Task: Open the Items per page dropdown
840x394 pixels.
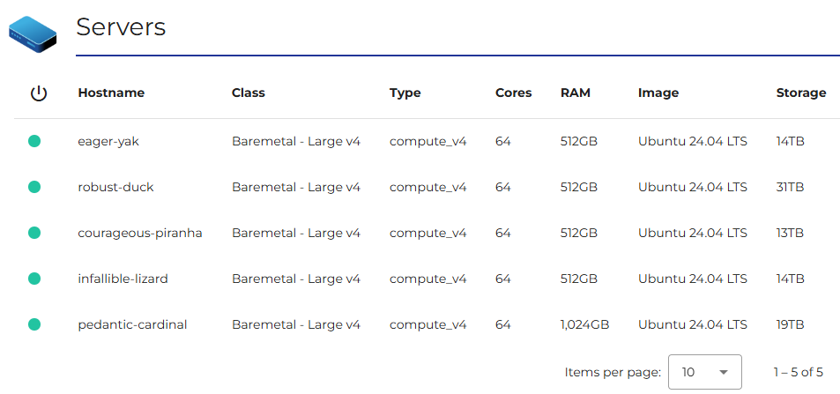Action: tap(704, 372)
